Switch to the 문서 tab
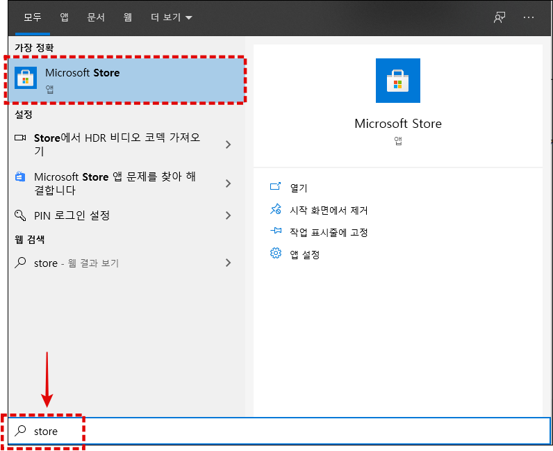The height and width of the screenshot is (451, 553). tap(96, 17)
